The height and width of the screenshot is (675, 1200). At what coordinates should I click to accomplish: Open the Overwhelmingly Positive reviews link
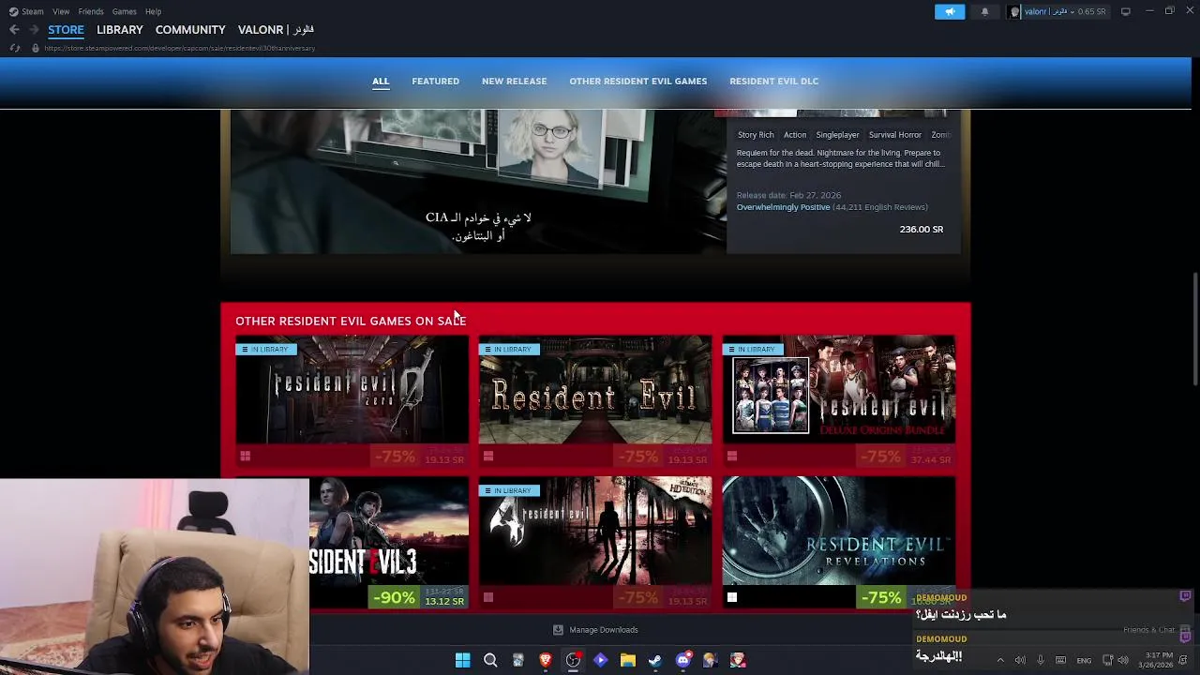pyautogui.click(x=783, y=207)
